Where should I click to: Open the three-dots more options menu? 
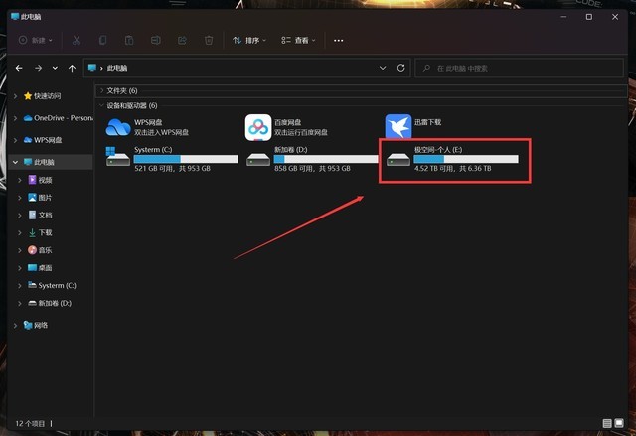point(338,40)
